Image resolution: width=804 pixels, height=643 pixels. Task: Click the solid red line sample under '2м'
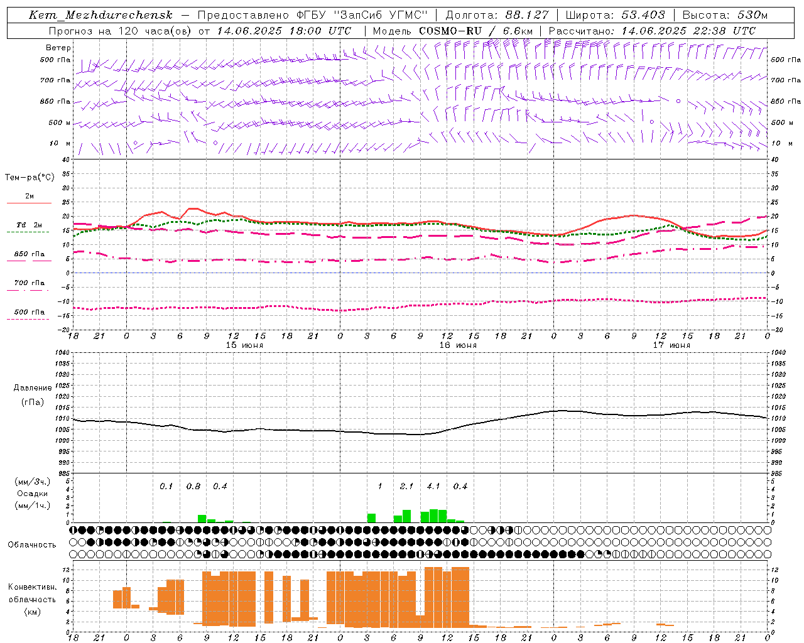pyautogui.click(x=29, y=203)
